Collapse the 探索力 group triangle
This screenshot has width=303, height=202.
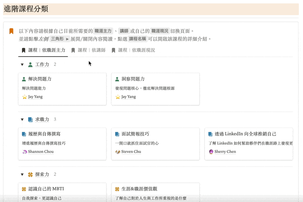click(22, 174)
